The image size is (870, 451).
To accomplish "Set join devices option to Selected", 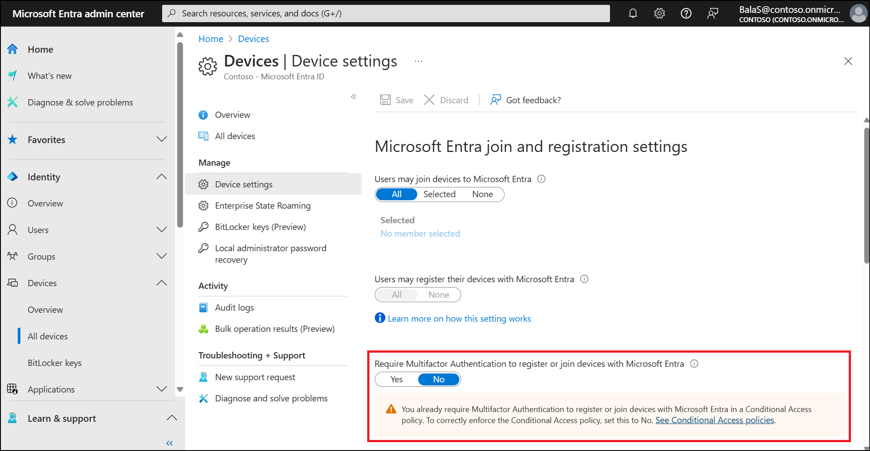I will [439, 194].
